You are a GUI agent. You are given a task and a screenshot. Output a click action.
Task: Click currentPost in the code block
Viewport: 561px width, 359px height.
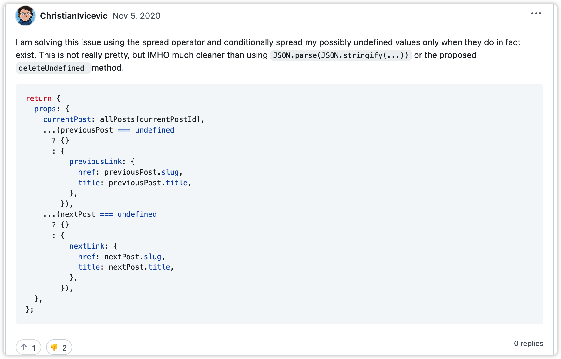click(x=67, y=119)
